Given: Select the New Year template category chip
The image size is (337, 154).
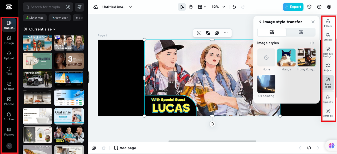Looking at the screenshot, I should 60,18.
